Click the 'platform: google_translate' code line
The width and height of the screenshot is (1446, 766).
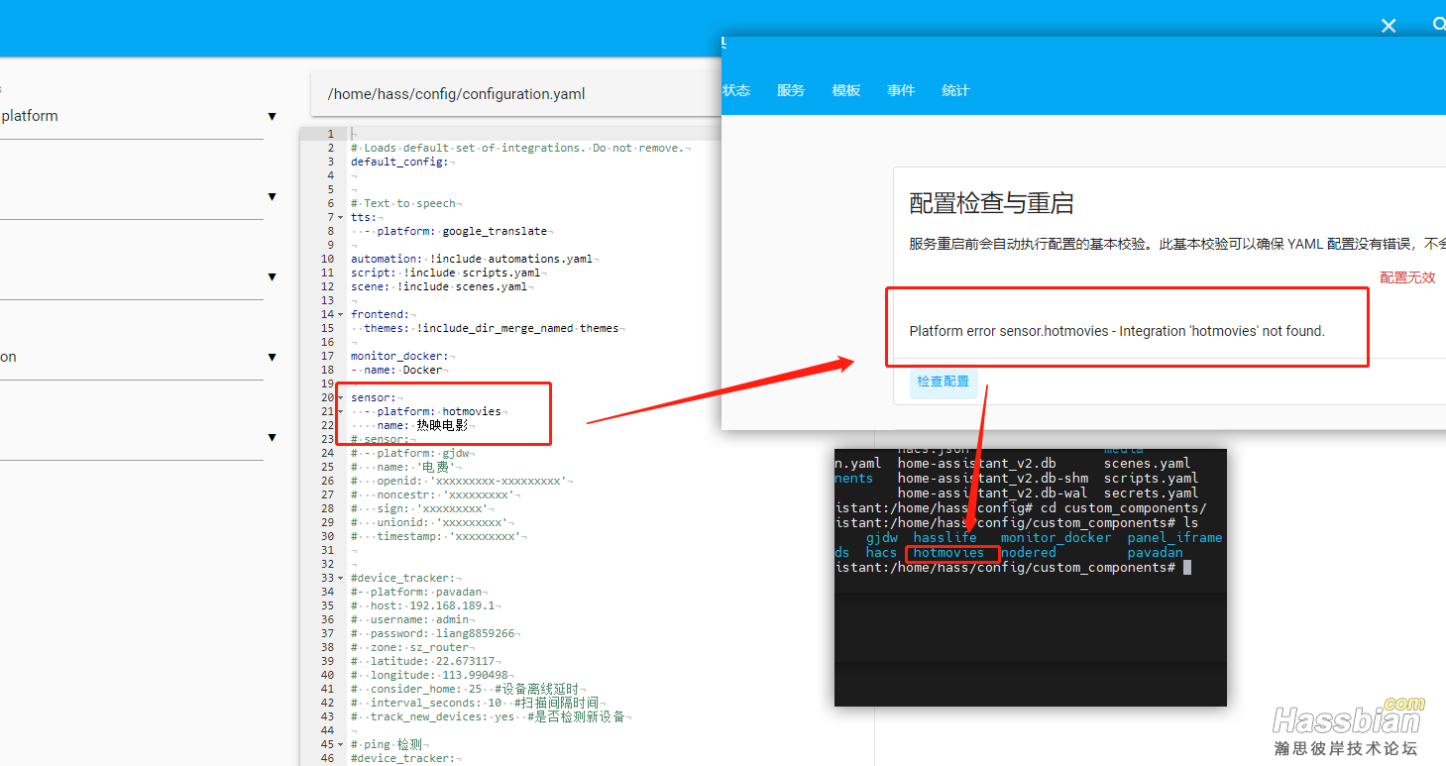pos(462,231)
